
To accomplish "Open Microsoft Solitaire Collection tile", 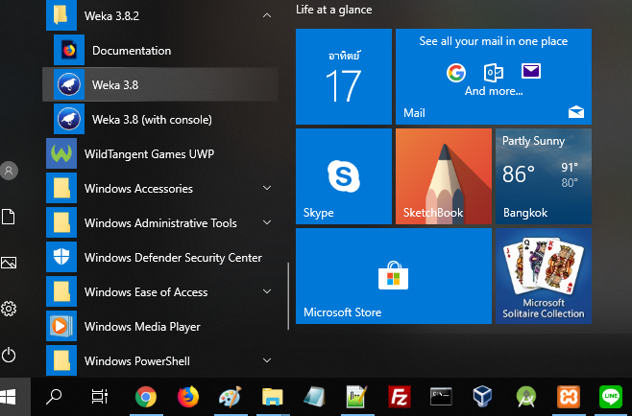I will coord(543,276).
